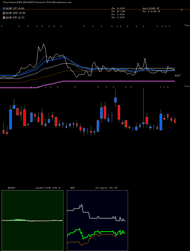Open the ADX indicator chart panel

pyautogui.click(x=97, y=221)
